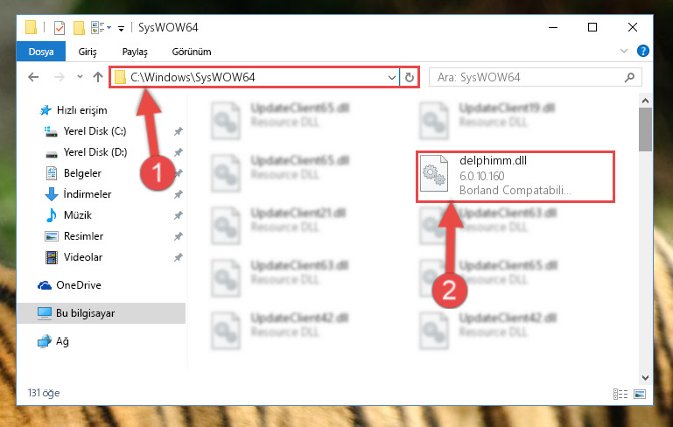673x427 pixels.
Task: Open the Dosya menu tab
Action: click(41, 52)
